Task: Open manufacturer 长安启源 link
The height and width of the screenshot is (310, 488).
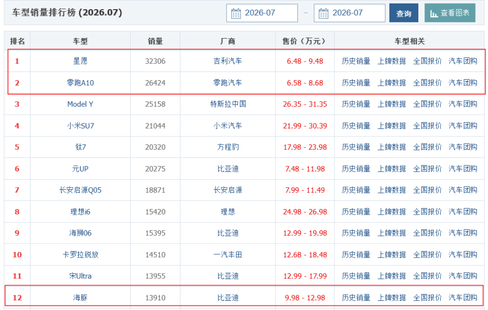Action: (228, 190)
